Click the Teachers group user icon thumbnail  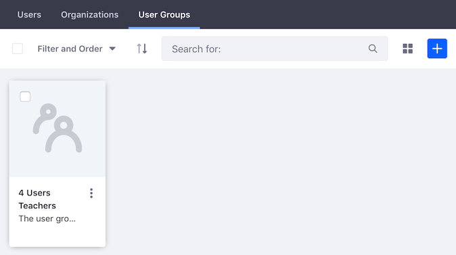(x=58, y=128)
